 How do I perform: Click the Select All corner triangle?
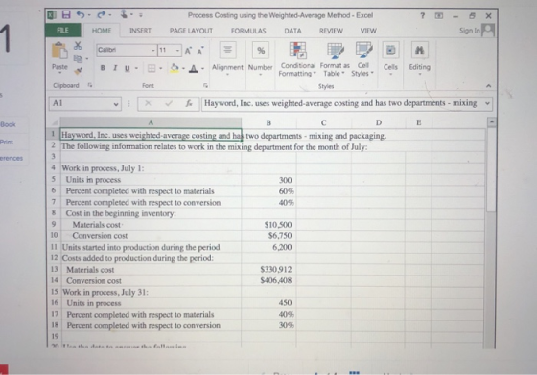pyautogui.click(x=54, y=122)
